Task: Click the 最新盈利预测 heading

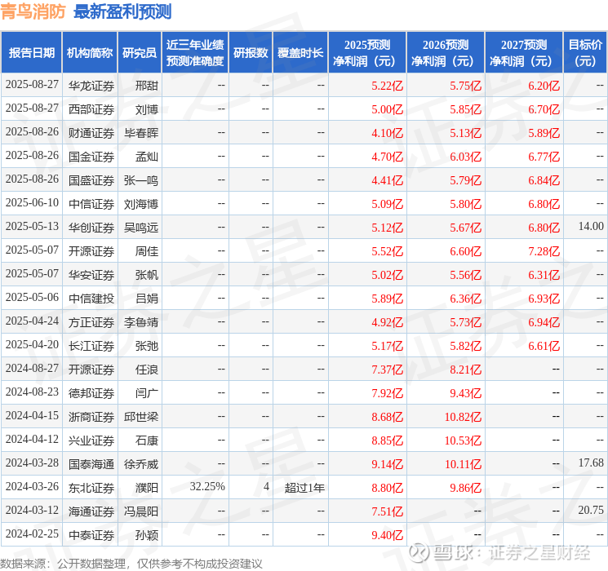Action: click(122, 11)
